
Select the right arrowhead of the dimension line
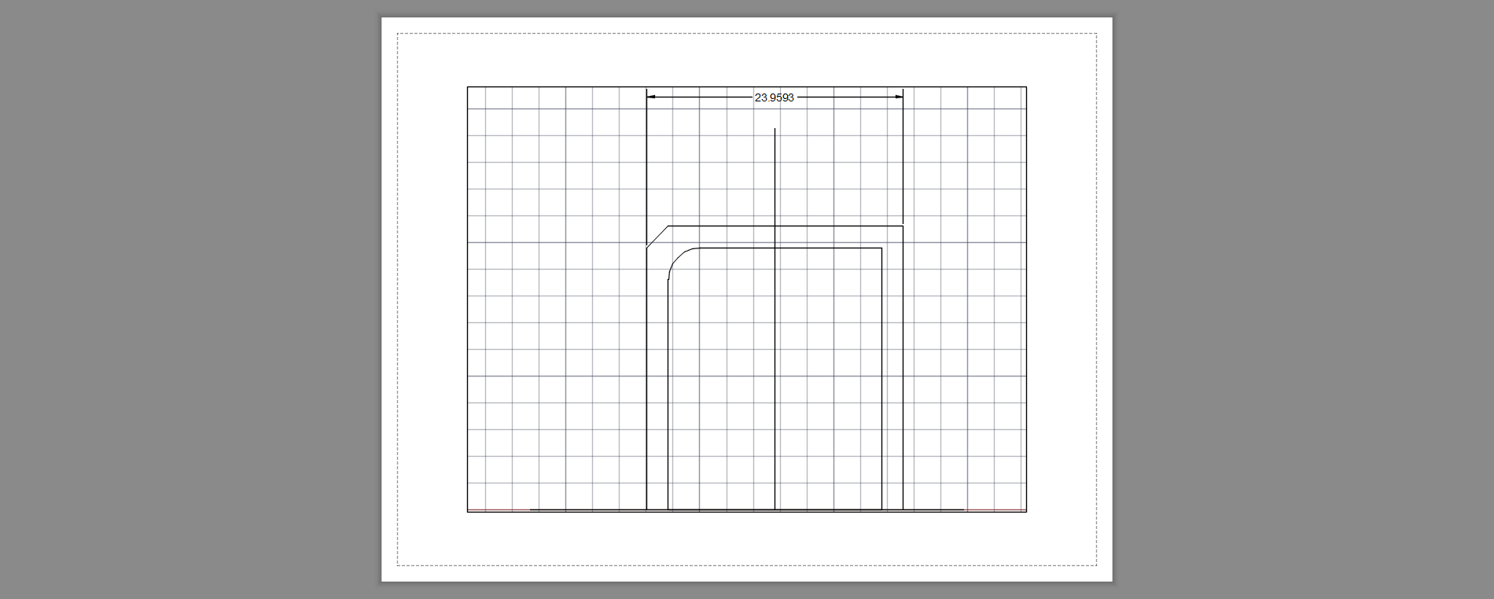tap(898, 97)
